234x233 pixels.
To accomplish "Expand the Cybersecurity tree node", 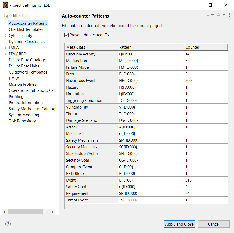I will click(6, 36).
